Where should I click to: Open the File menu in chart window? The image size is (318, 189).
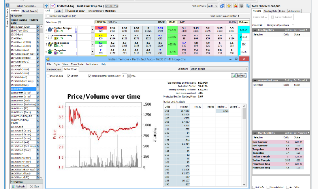tap(49, 64)
